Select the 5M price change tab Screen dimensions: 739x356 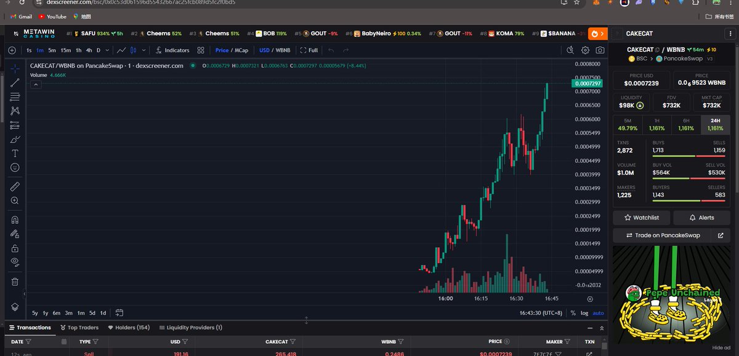pyautogui.click(x=628, y=125)
